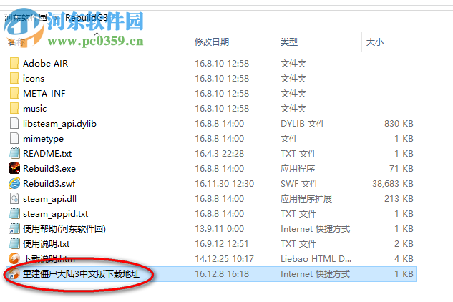This screenshot has height=302, width=453.
Task: Click the Rebuild3.exe application icon
Action: click(x=14, y=168)
